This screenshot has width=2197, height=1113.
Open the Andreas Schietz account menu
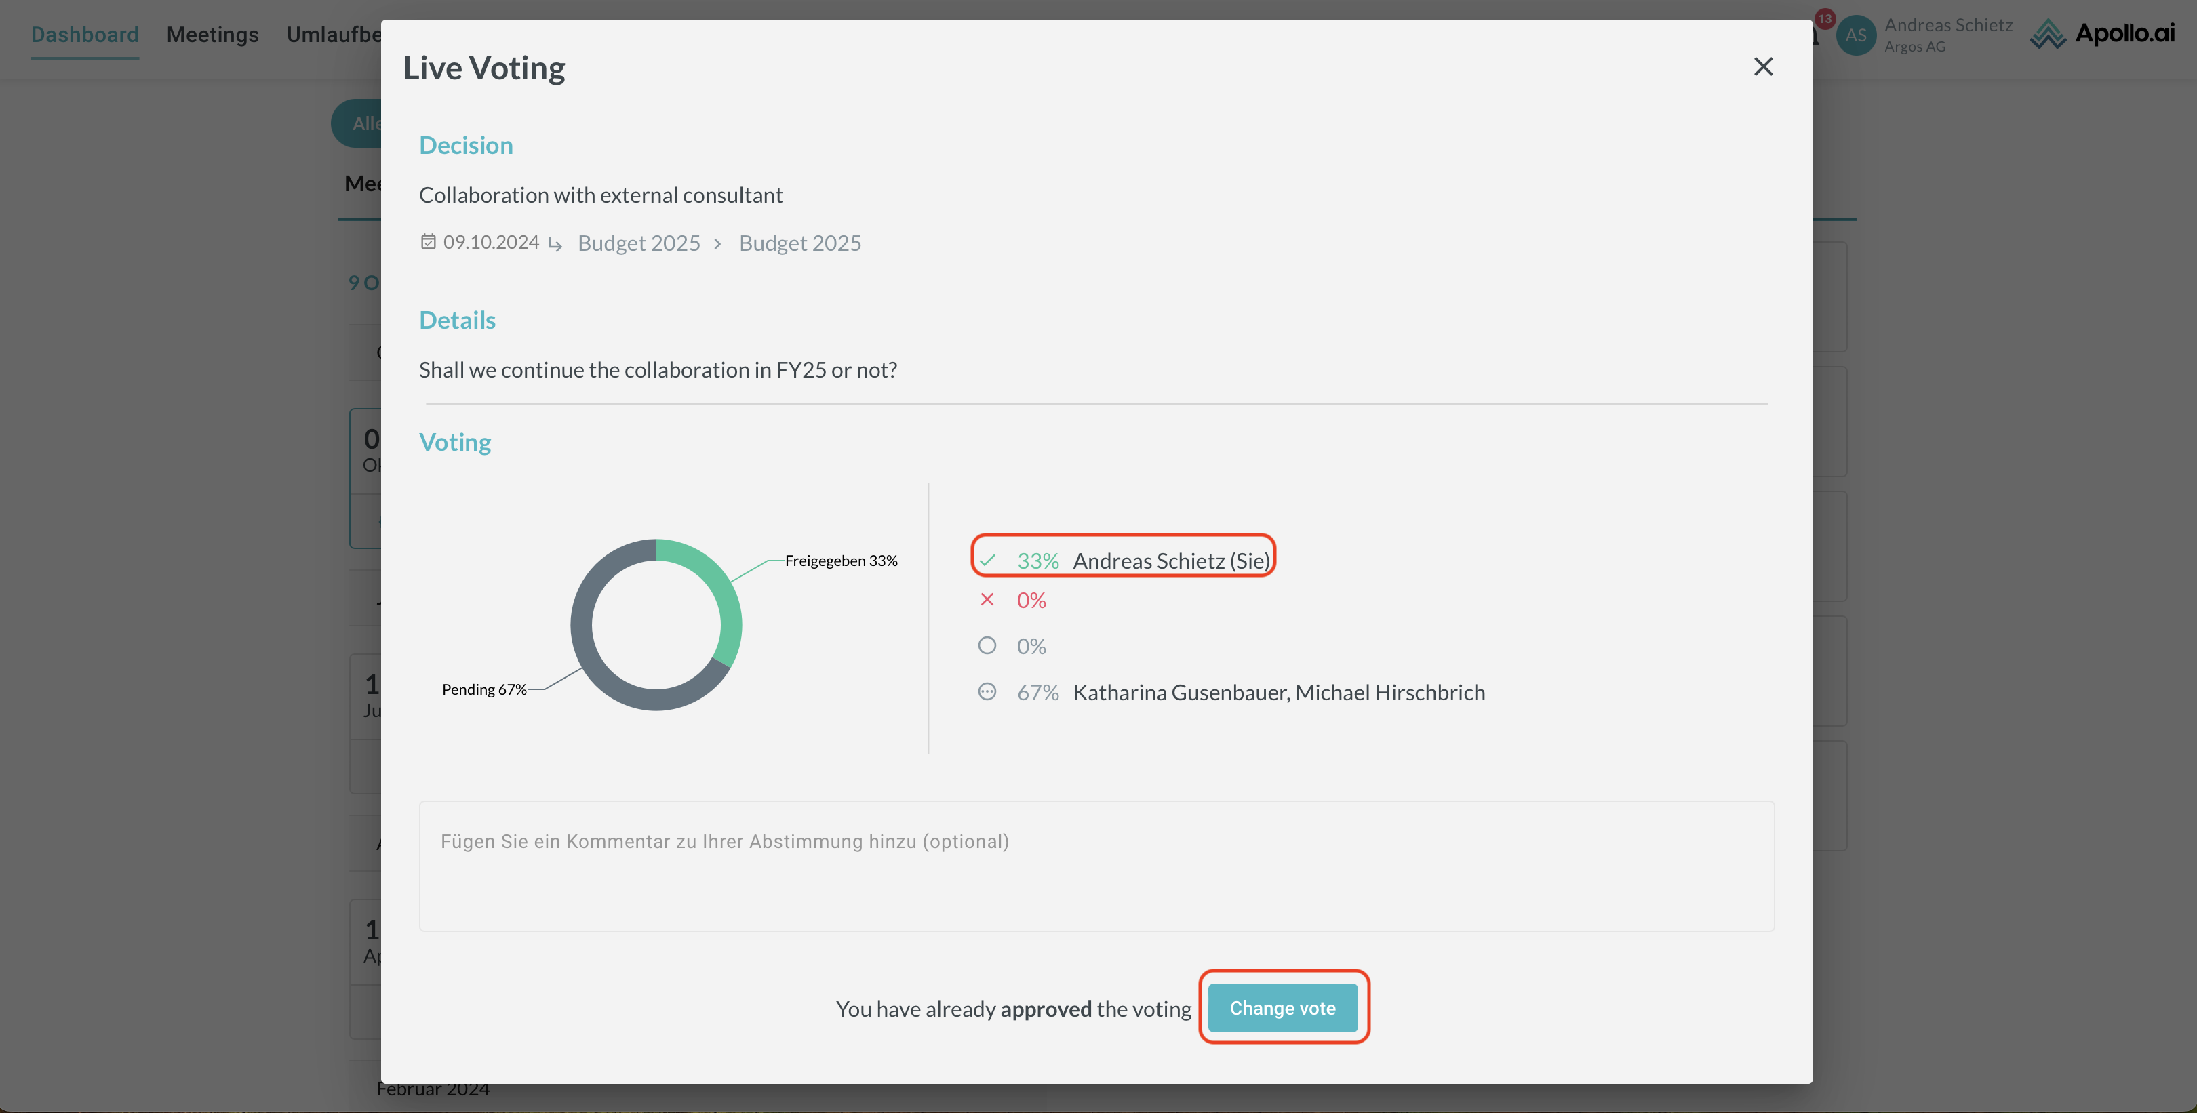[1948, 34]
